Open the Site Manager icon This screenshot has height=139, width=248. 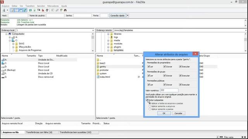pyautogui.click(x=4, y=10)
